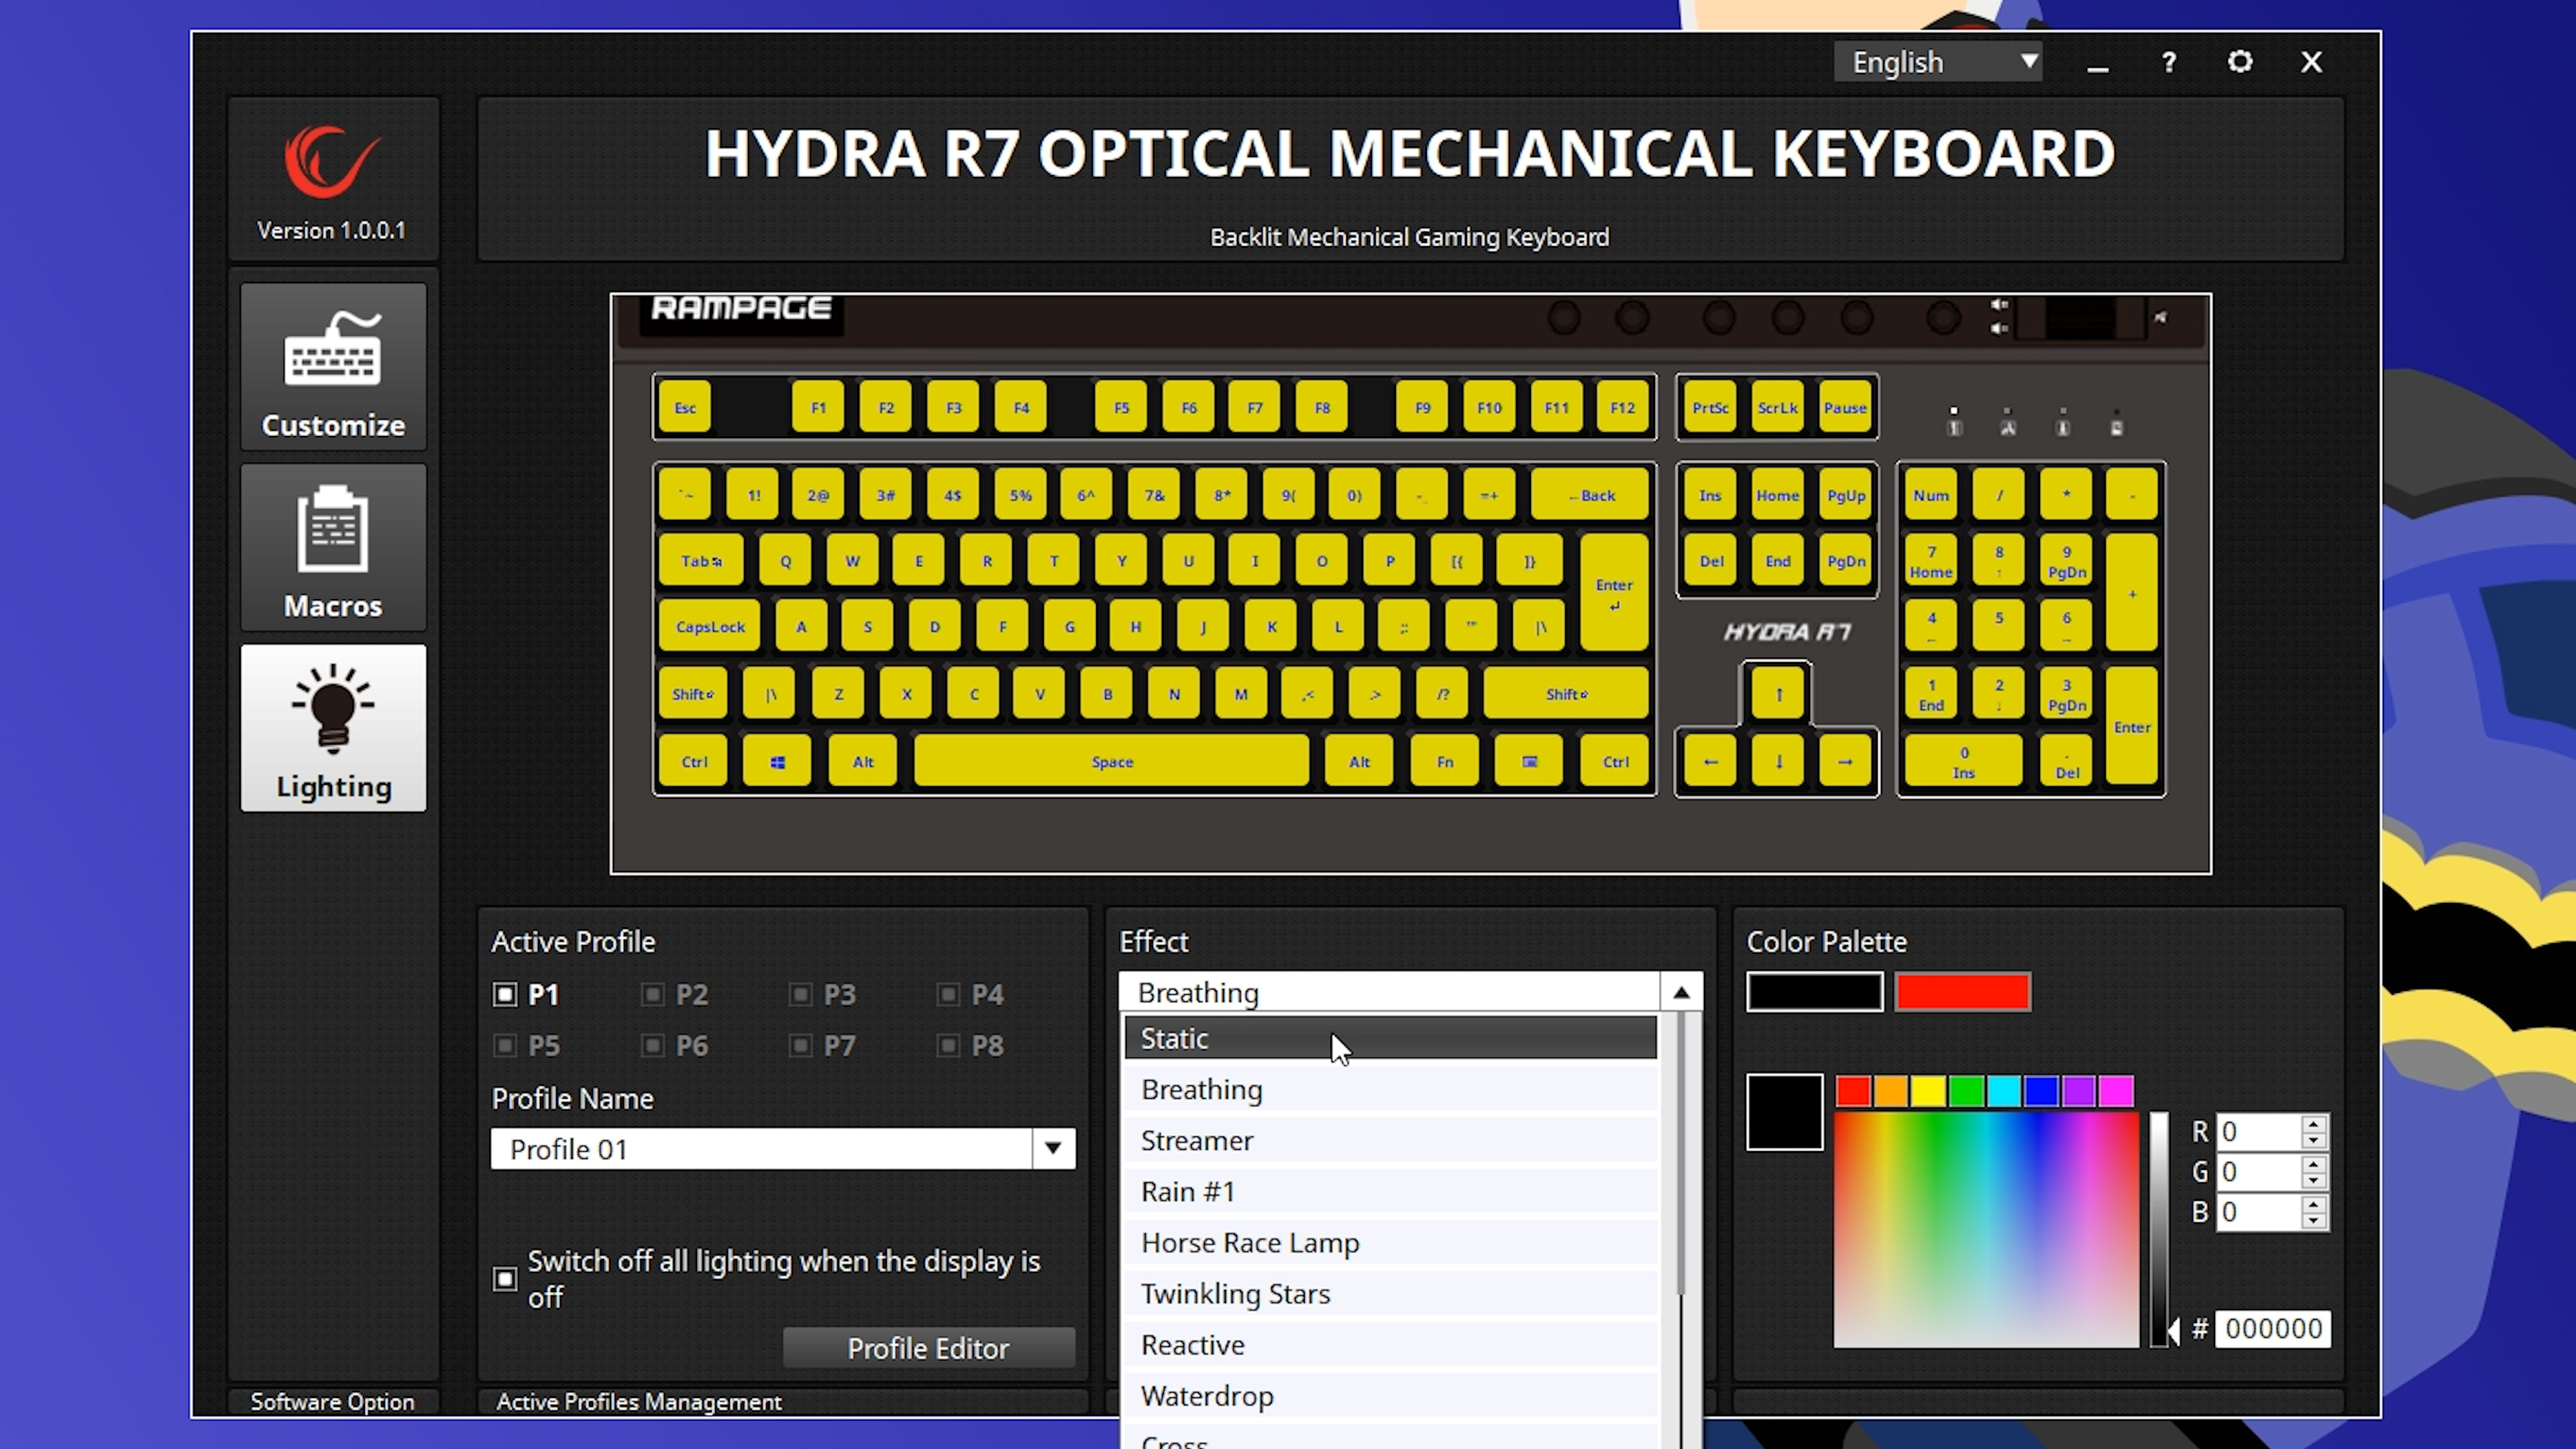
Task: Select the Fn key
Action: click(x=1444, y=762)
